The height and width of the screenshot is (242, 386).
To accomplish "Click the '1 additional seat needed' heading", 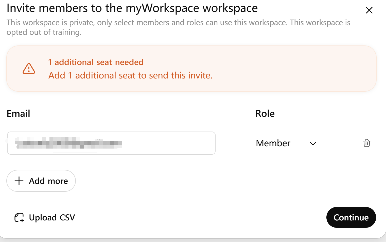I will point(96,62).
